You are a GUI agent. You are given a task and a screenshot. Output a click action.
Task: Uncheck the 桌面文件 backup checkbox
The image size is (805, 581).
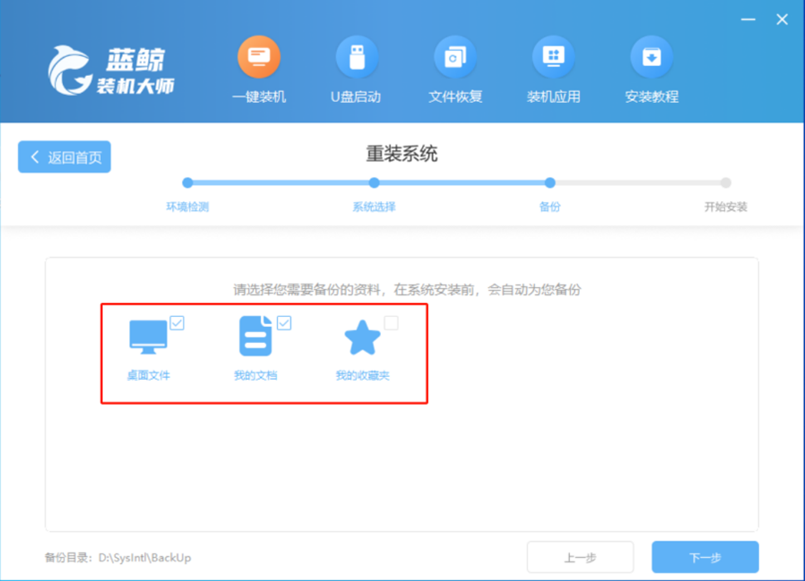click(177, 323)
